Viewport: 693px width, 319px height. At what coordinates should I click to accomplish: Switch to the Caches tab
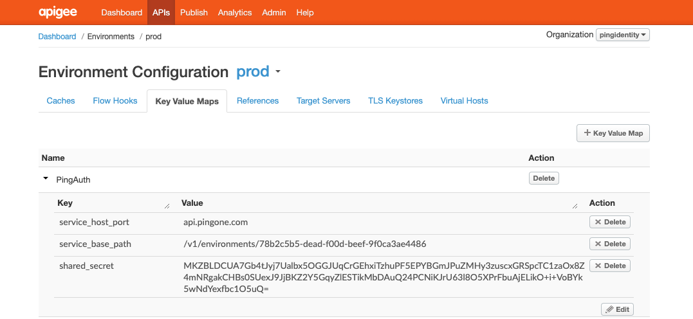pos(60,101)
